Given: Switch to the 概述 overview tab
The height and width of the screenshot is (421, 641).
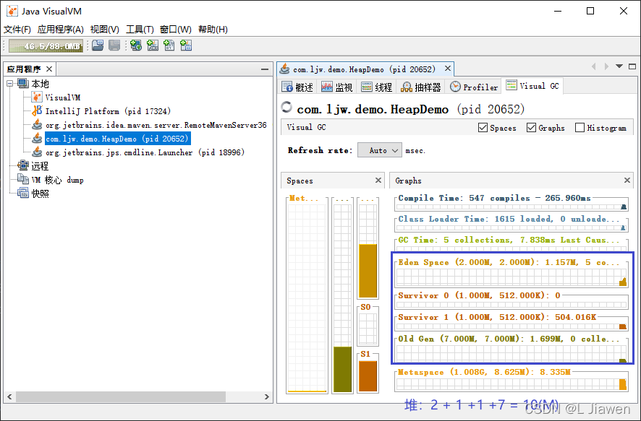Looking at the screenshot, I should [297, 87].
